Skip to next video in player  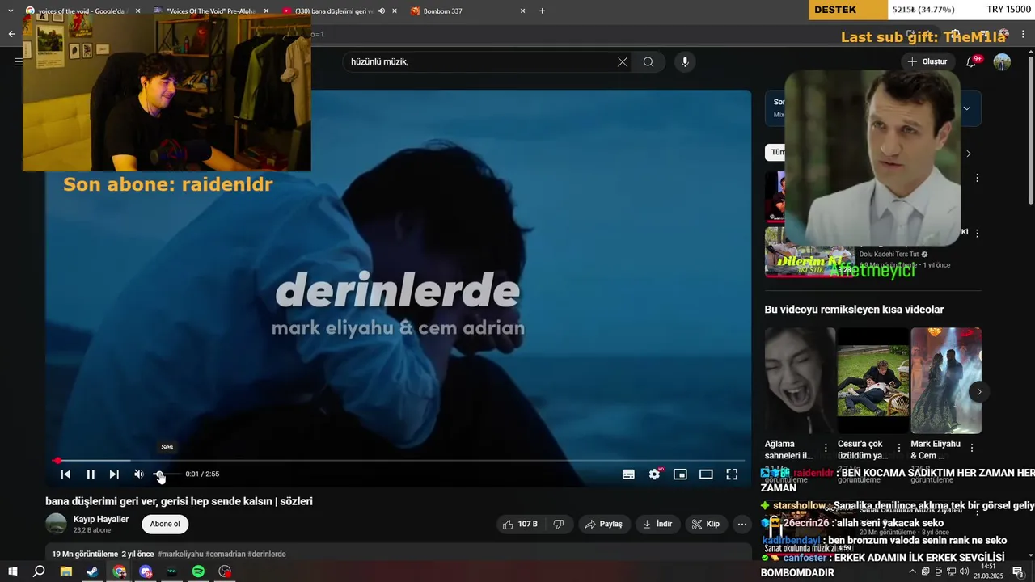(x=114, y=474)
